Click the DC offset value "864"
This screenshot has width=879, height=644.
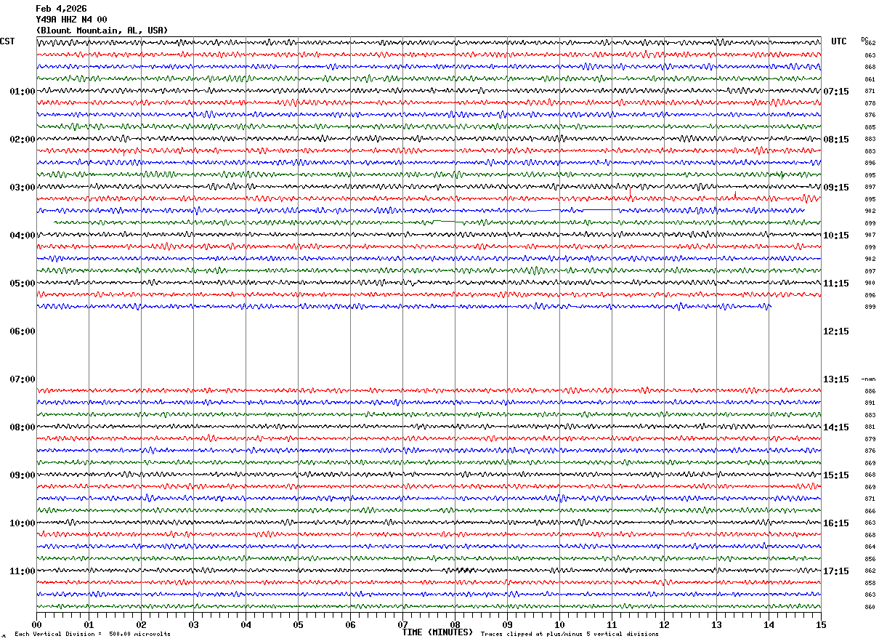click(x=870, y=547)
